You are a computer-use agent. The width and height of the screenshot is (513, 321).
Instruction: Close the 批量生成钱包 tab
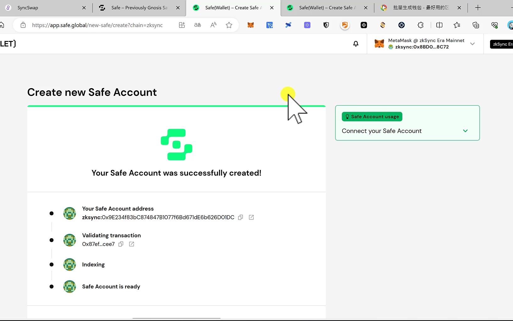click(x=459, y=8)
